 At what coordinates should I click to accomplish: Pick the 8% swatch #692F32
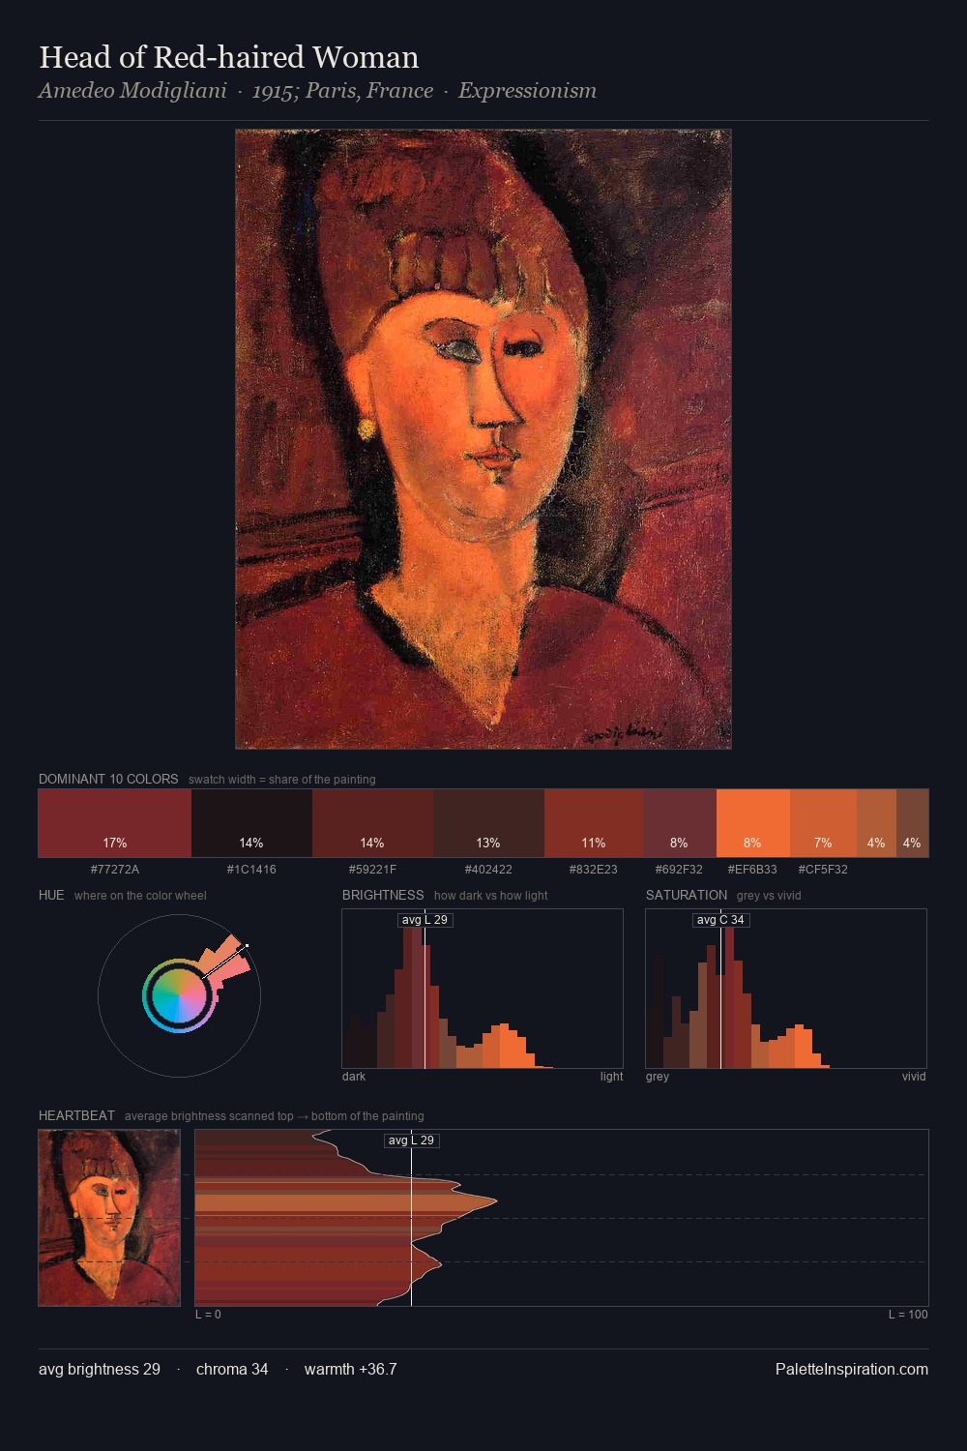click(x=680, y=823)
